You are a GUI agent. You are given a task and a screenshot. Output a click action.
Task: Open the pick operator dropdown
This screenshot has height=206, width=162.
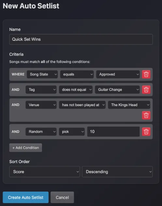[x=72, y=132]
